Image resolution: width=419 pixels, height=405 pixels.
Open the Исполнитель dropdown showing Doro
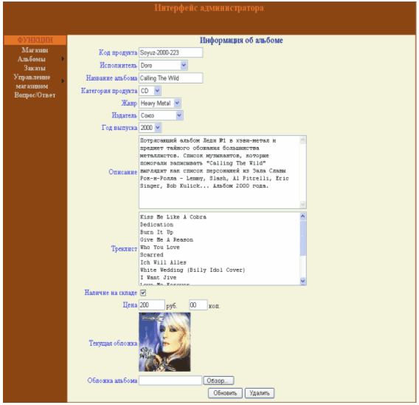pos(163,65)
